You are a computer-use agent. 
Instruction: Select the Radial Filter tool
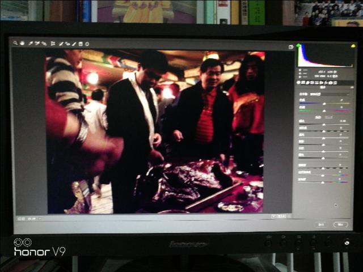click(87, 44)
